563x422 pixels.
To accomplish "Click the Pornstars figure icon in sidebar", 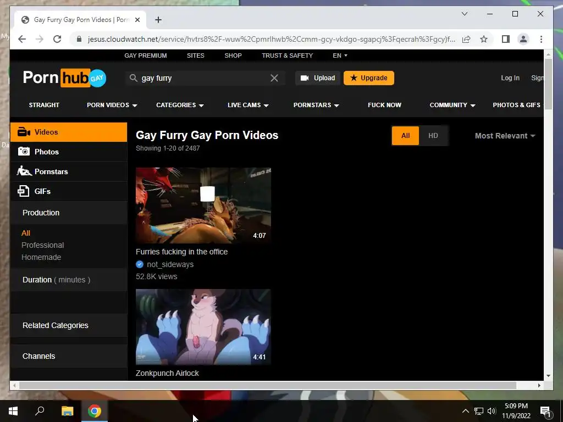I will point(24,171).
